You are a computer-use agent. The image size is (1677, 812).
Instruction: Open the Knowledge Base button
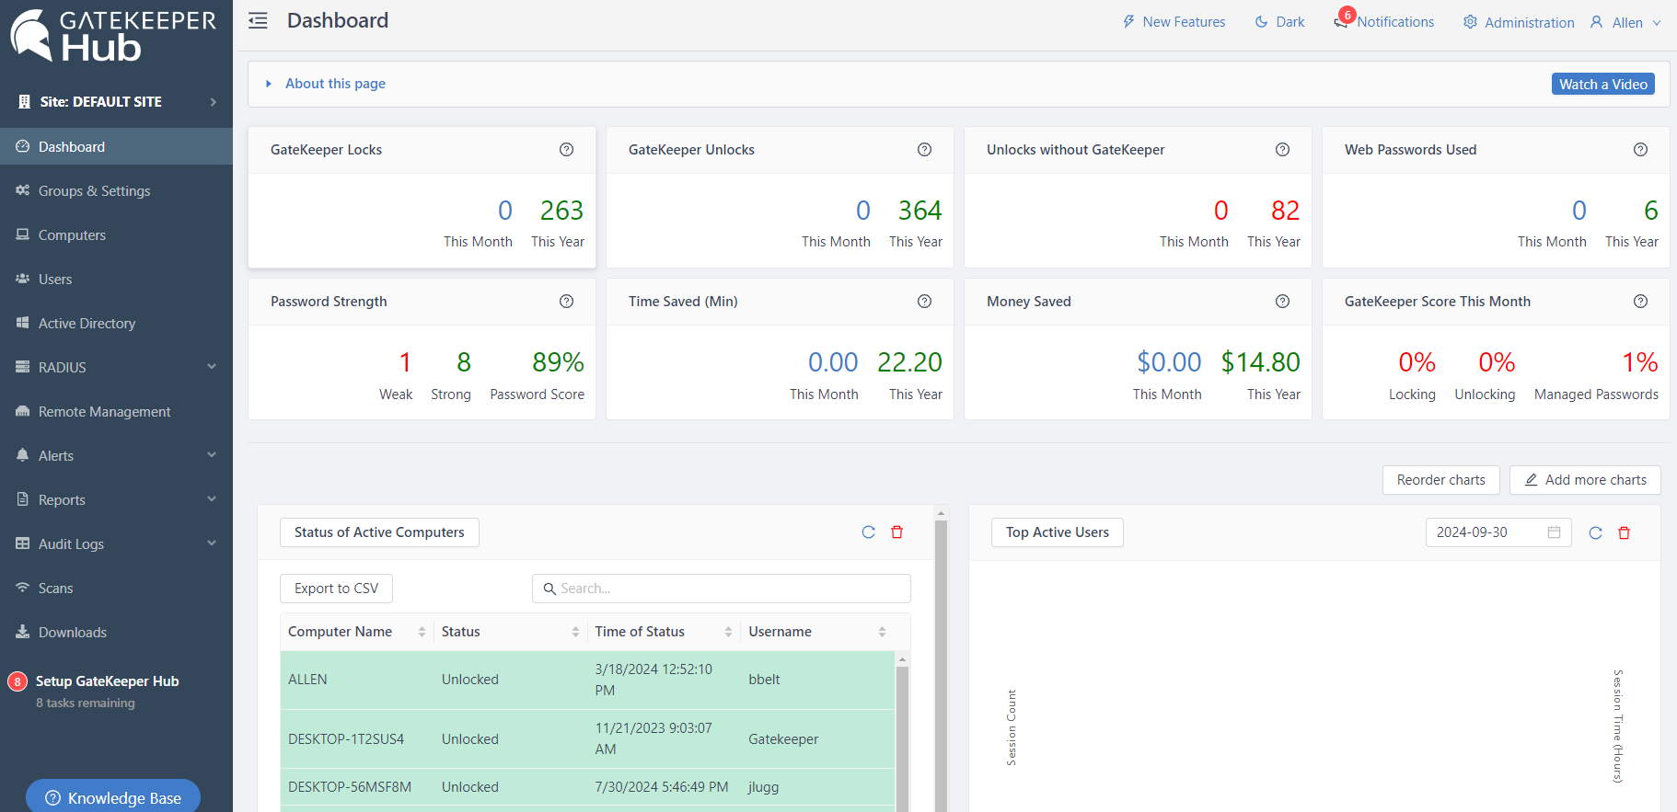point(113,797)
